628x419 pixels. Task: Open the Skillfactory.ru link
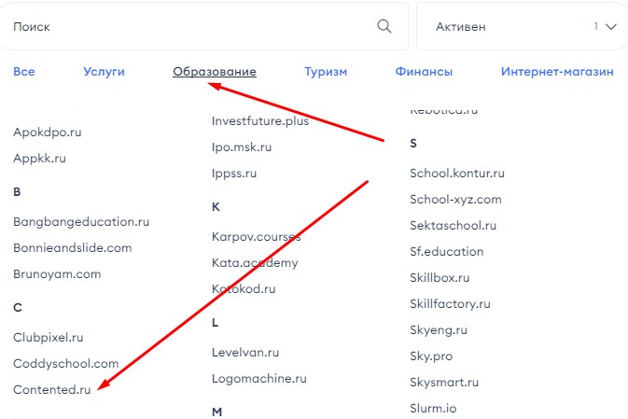coord(450,303)
